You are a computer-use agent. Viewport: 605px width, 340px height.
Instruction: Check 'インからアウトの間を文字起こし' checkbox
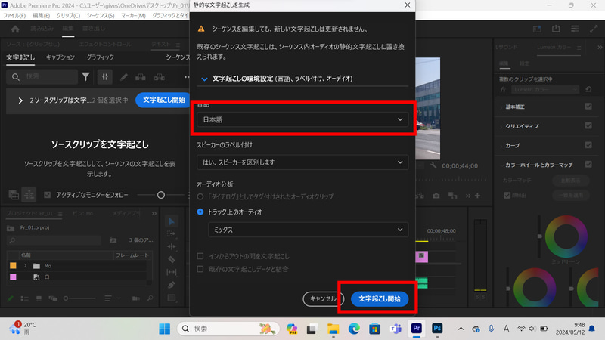coord(200,256)
